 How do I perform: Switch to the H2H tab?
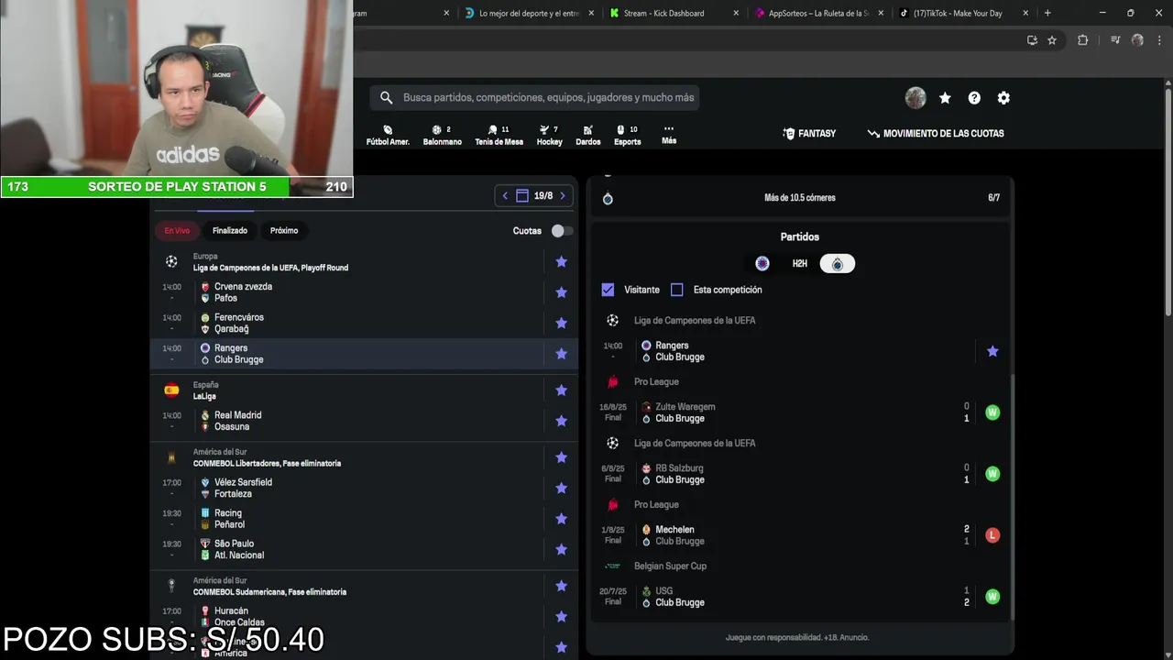pos(800,264)
